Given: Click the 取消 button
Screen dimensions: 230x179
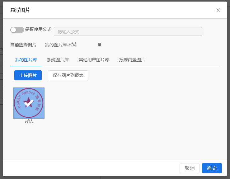Looking at the screenshot, I should click(189, 168).
